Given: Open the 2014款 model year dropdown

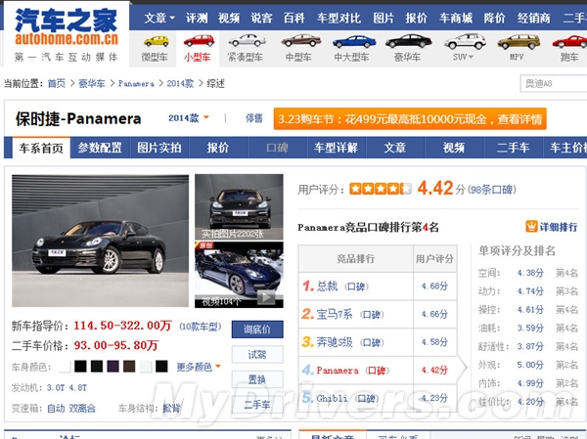Looking at the screenshot, I should click(x=188, y=118).
